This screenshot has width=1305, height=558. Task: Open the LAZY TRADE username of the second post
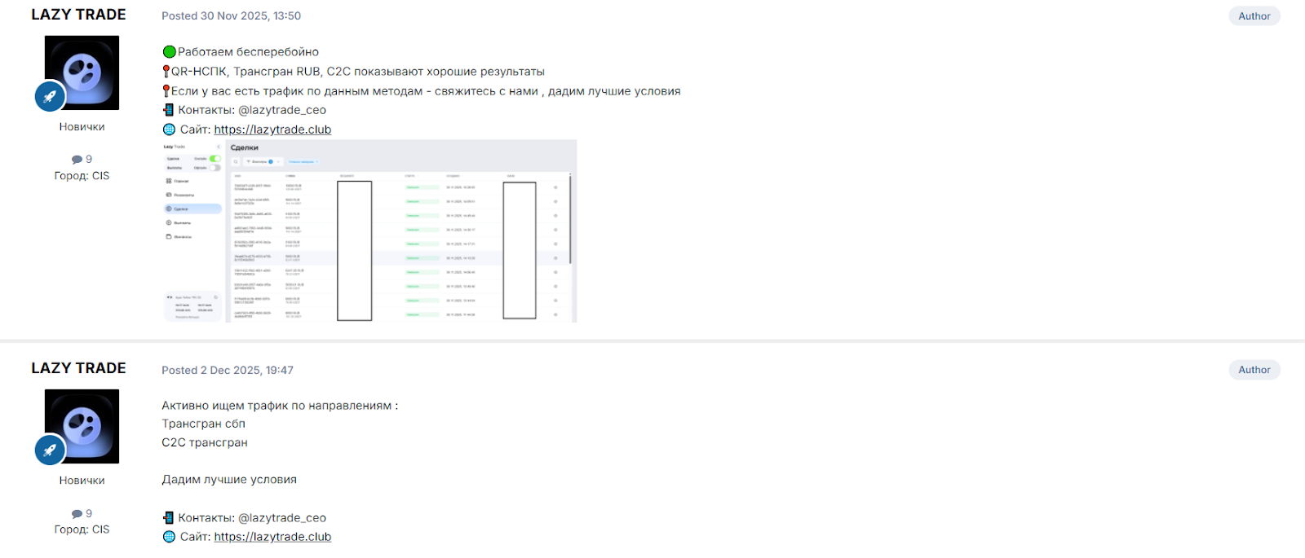(79, 368)
